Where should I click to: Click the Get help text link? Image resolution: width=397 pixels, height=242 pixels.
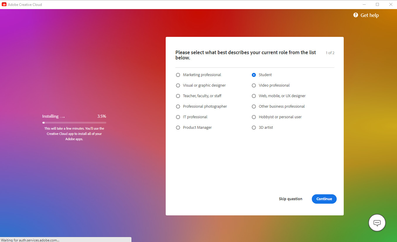click(369, 15)
